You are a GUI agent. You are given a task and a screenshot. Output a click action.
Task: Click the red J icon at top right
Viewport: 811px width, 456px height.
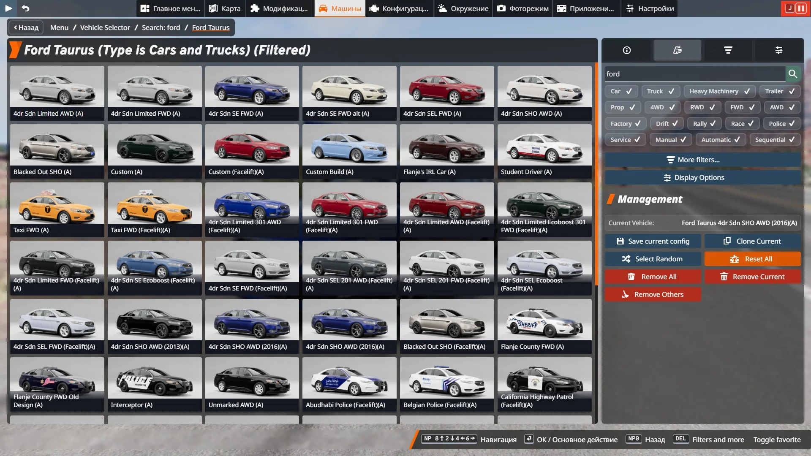[789, 8]
